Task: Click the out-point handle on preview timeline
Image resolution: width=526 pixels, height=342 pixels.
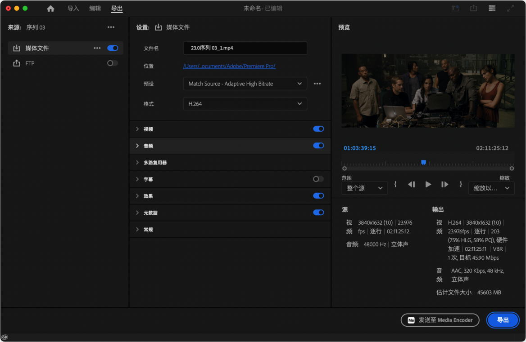Action: [x=512, y=169]
